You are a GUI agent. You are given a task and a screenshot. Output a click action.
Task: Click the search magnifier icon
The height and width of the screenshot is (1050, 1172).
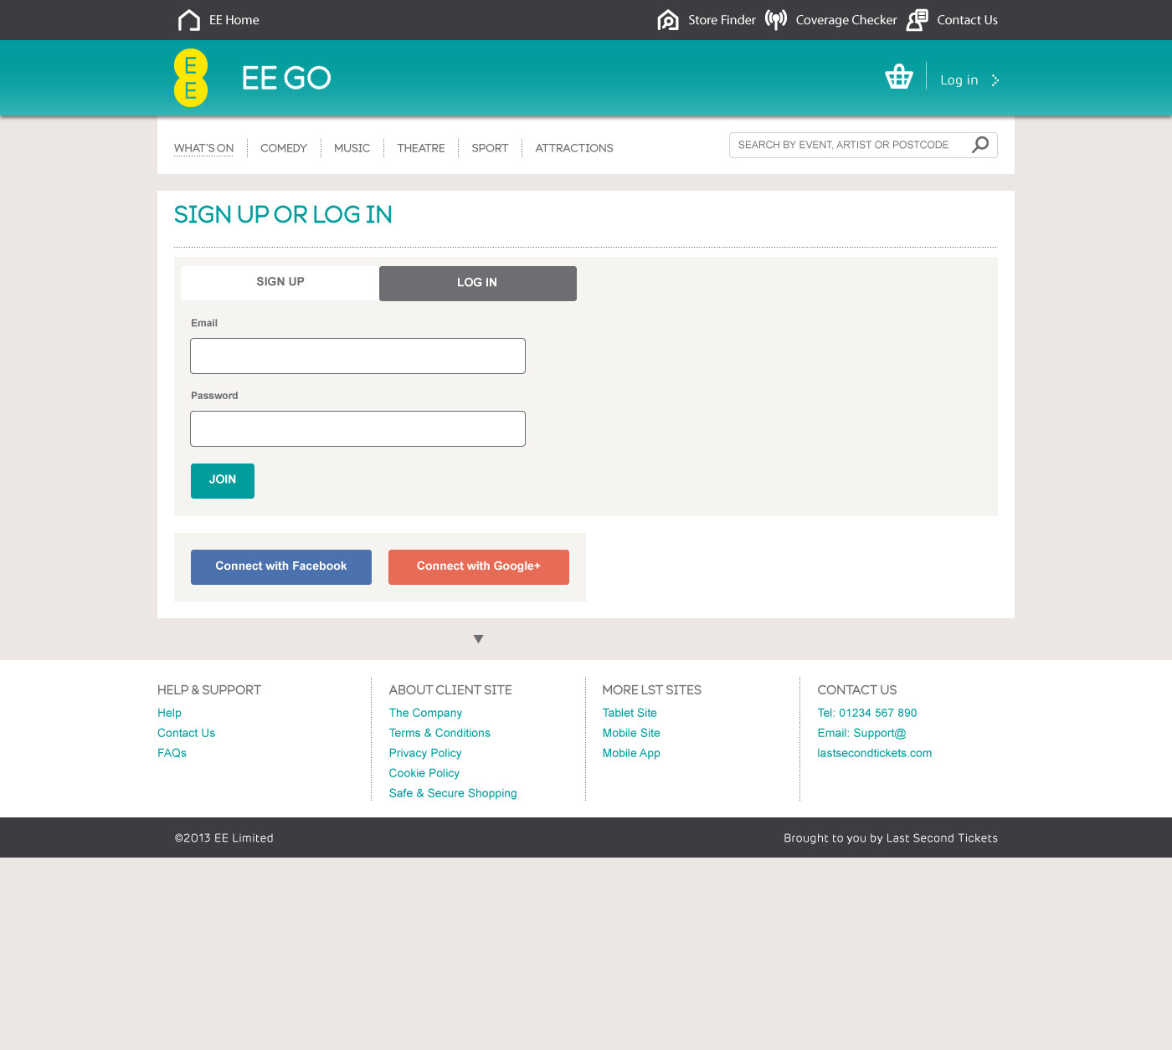(x=980, y=145)
